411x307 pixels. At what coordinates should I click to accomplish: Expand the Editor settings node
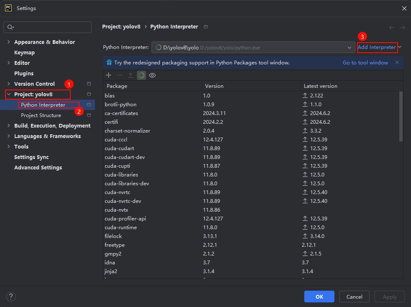tap(9, 63)
